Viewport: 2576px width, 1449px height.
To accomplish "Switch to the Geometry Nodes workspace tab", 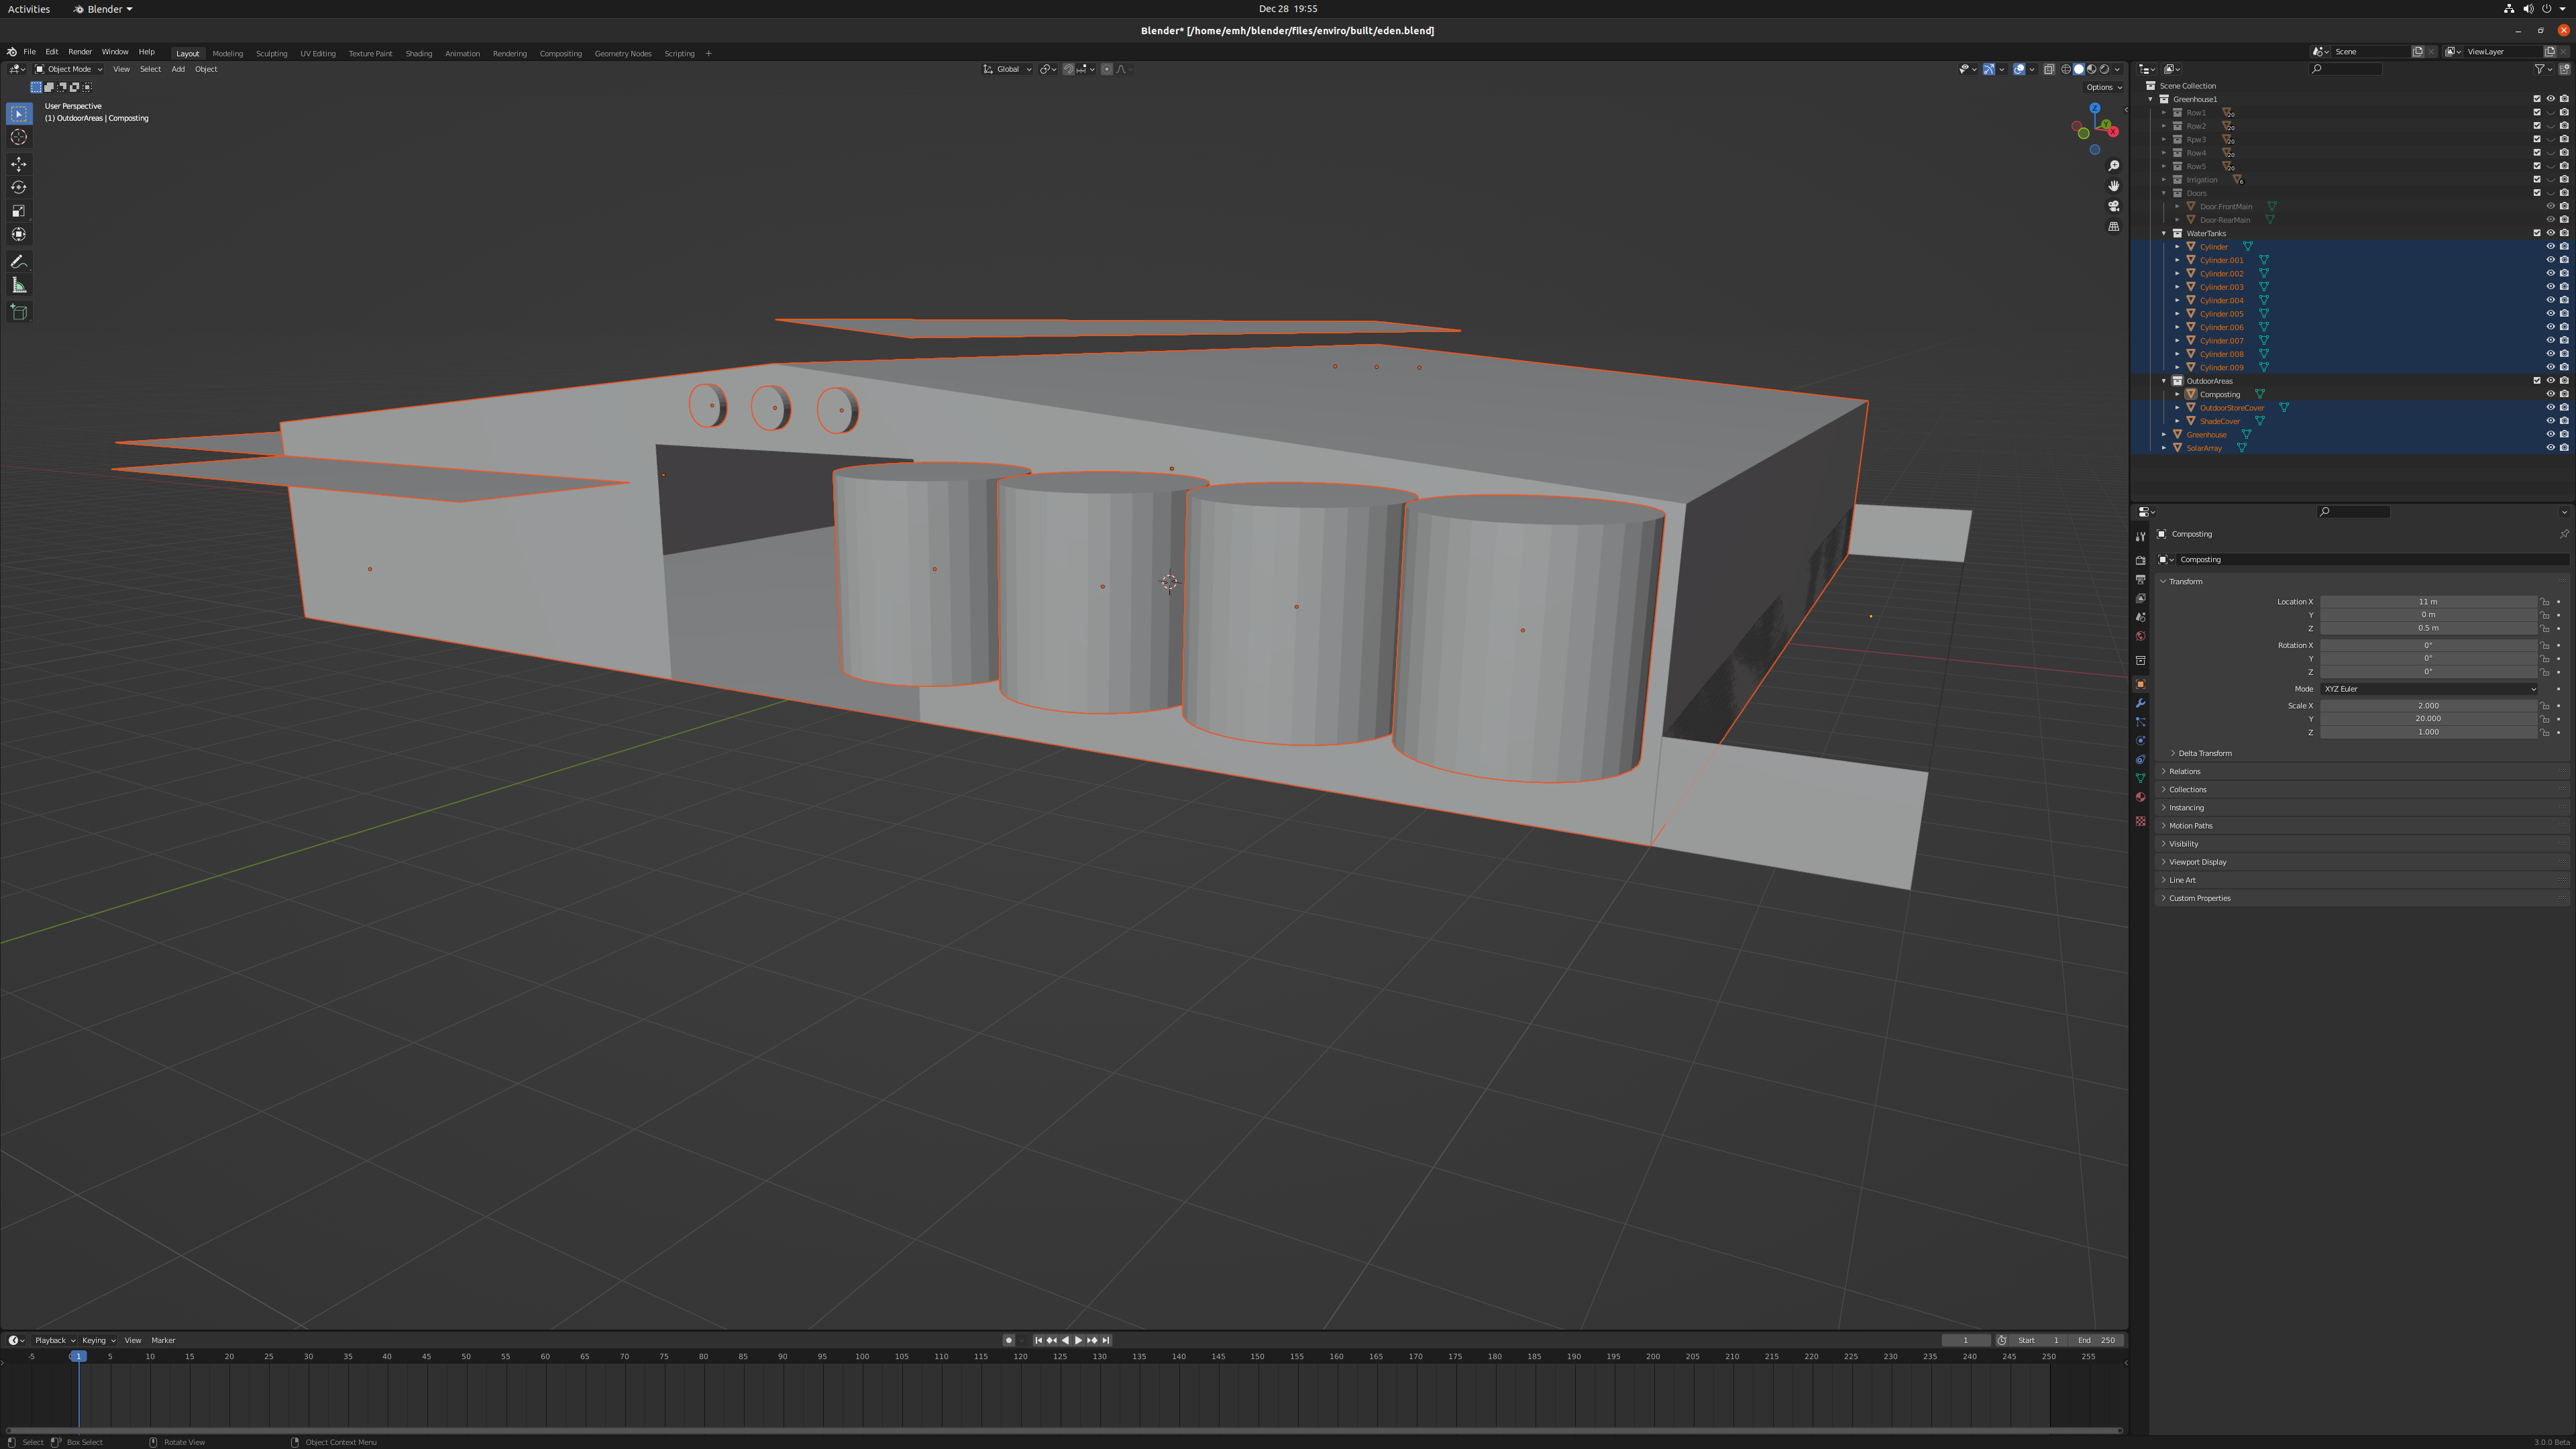I will 622,54.
